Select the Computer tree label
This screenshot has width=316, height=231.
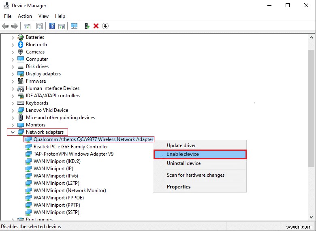37,59
